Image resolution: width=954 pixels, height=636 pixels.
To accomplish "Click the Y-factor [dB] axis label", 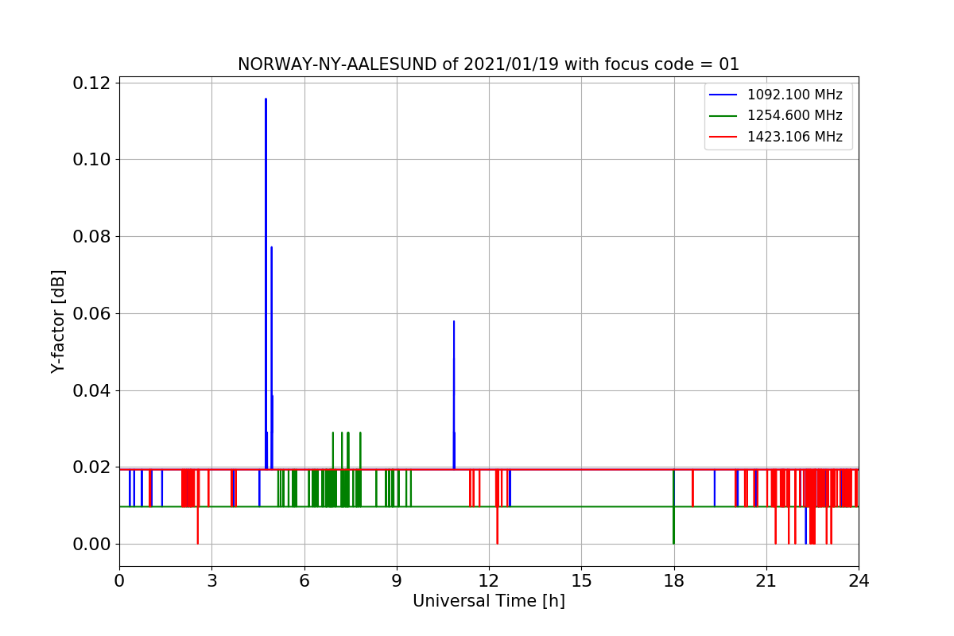I will 58,321.
